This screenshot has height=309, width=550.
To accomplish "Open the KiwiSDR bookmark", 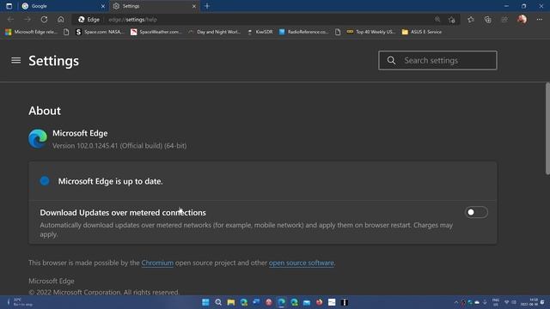I will 260,32.
